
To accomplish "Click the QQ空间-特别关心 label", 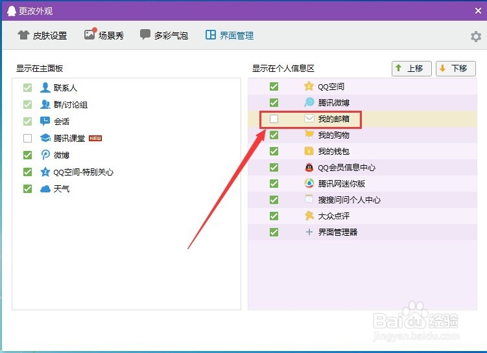I will (x=83, y=172).
